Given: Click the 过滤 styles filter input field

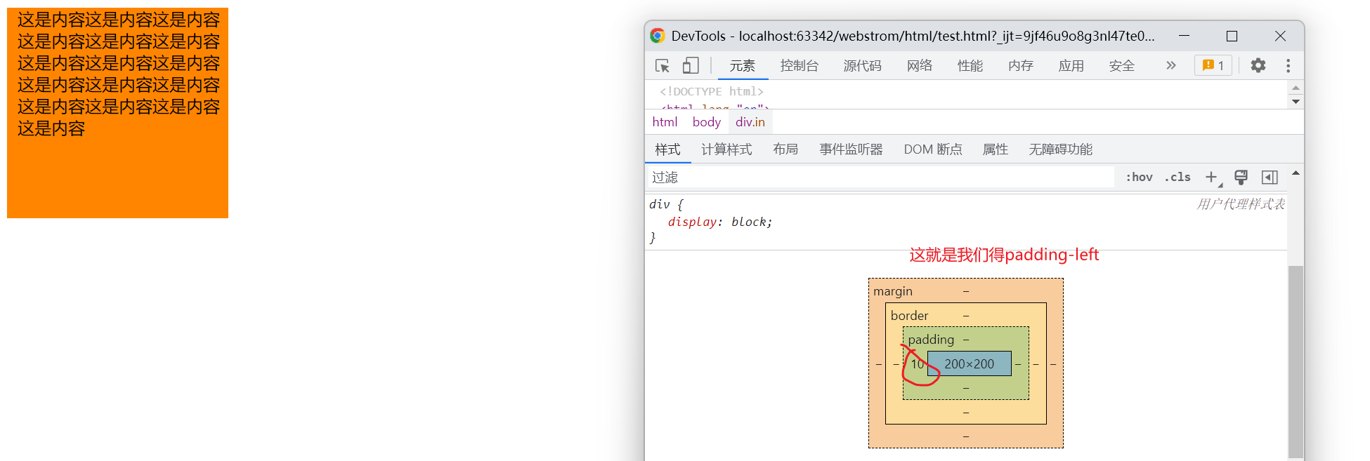Looking at the screenshot, I should click(x=878, y=178).
